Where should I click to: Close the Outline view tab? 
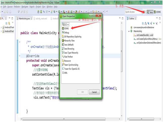135,19
